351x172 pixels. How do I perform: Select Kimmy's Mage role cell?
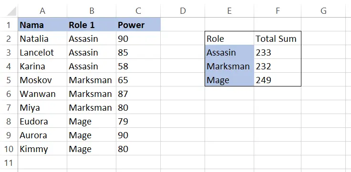point(92,149)
